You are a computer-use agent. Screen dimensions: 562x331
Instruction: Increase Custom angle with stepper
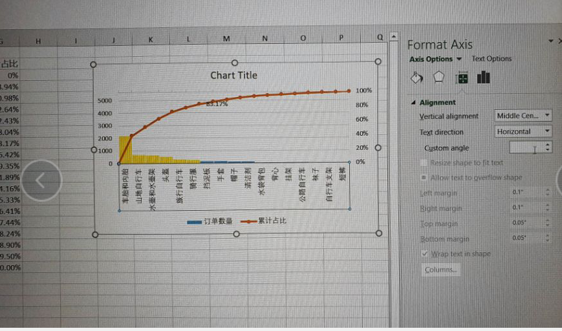pyautogui.click(x=547, y=145)
